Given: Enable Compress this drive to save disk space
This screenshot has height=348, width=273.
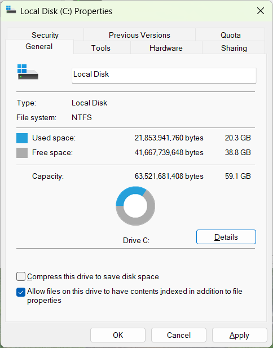Looking at the screenshot, I should point(21,277).
